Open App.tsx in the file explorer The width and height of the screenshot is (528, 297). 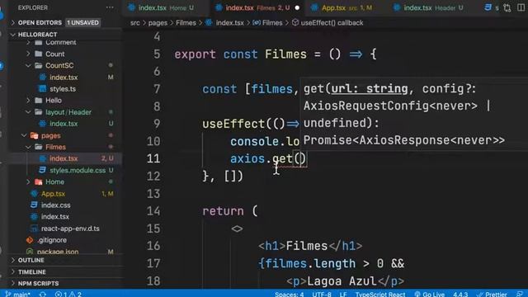tap(53, 194)
